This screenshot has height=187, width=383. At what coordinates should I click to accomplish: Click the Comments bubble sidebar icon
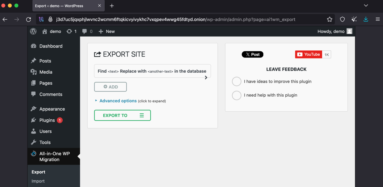[x=34, y=94]
